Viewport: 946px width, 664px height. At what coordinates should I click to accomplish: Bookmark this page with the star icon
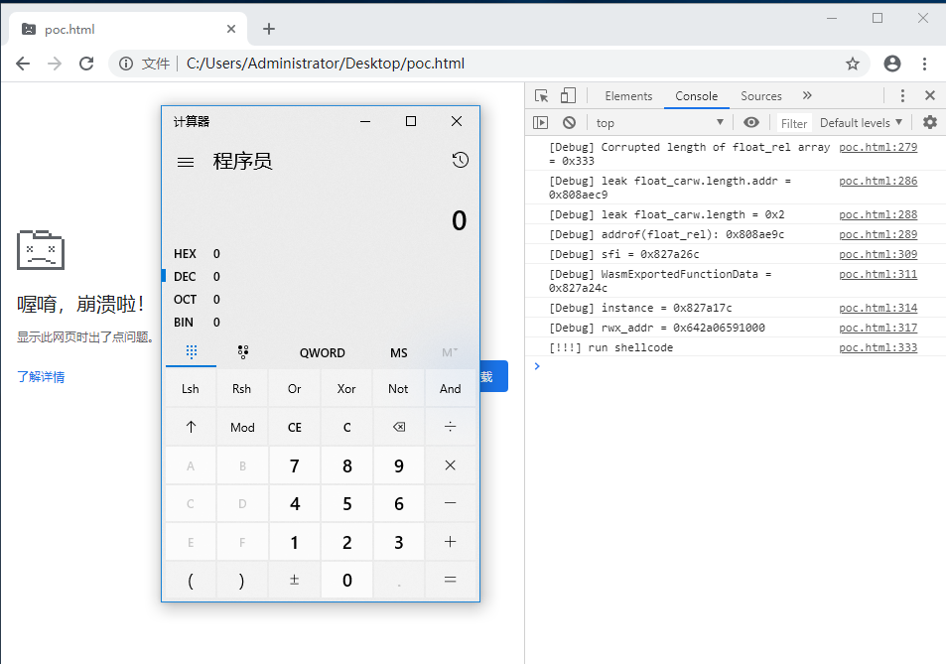[x=852, y=64]
